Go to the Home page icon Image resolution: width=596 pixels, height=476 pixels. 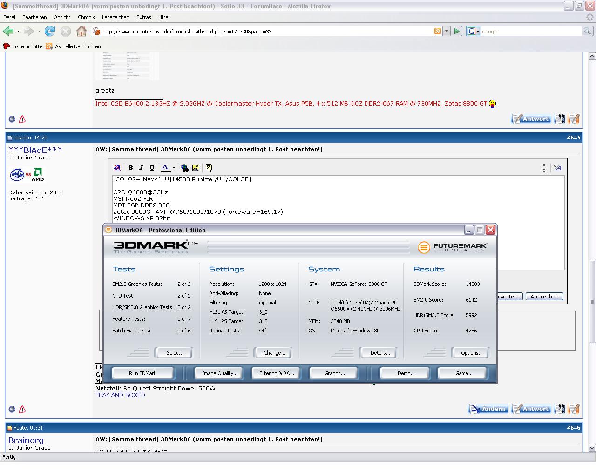pos(81,31)
